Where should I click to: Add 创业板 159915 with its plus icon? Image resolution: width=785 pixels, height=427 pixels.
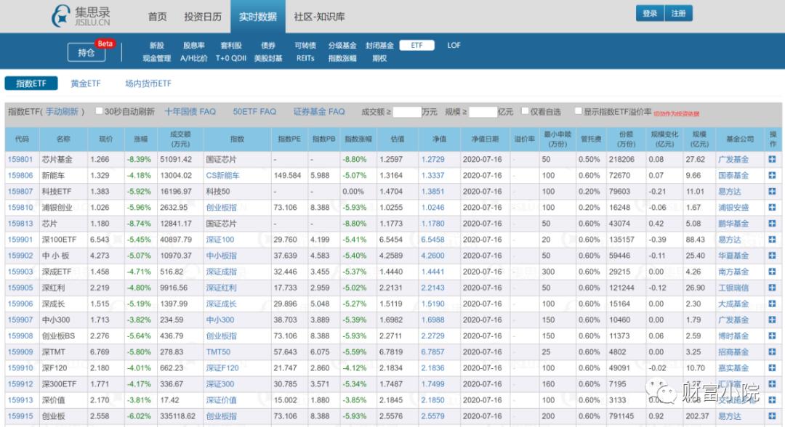coord(770,416)
